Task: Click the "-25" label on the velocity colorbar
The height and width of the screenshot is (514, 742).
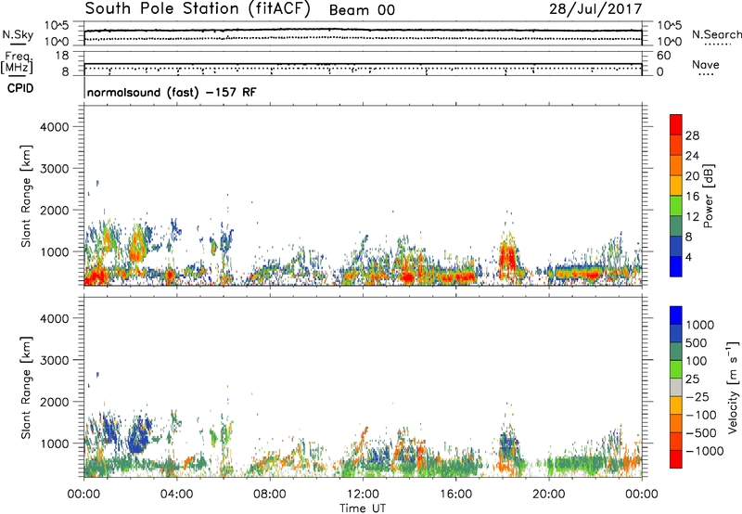Action: [697, 397]
